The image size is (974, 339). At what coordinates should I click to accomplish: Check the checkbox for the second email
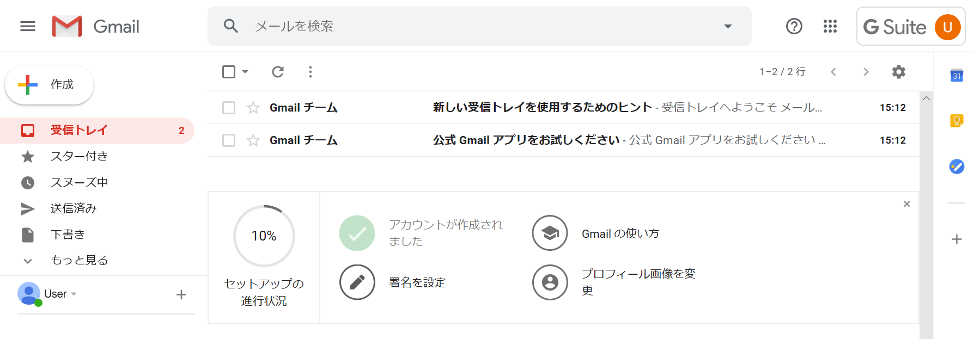(x=229, y=140)
